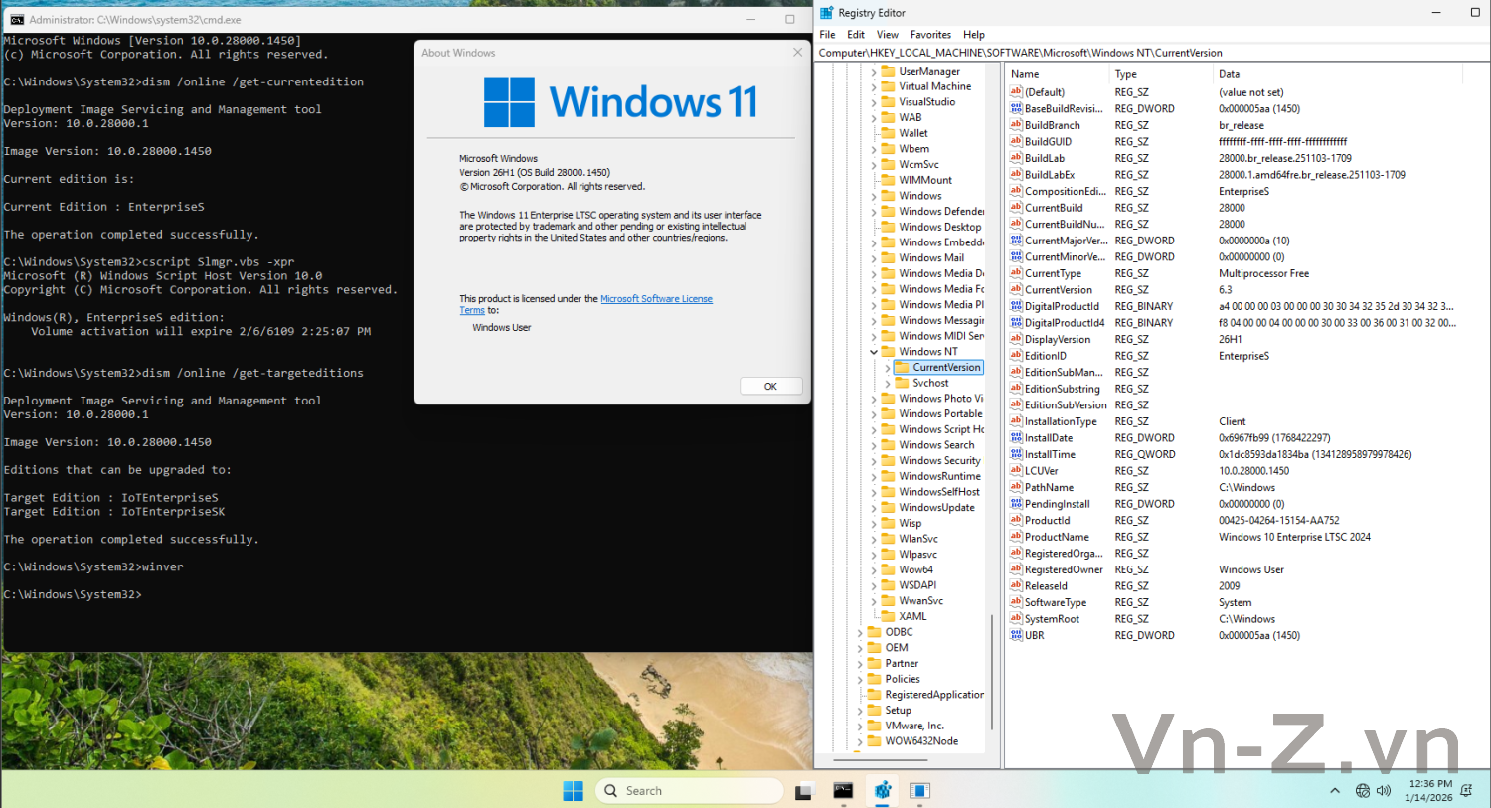Screen dimensions: 1491x808
Task: Close the About Windows dialog
Action: tap(797, 52)
